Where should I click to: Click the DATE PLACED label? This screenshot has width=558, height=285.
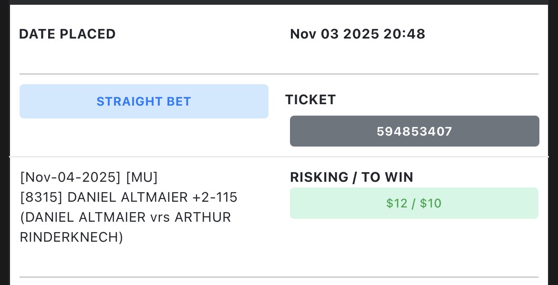pyautogui.click(x=67, y=34)
